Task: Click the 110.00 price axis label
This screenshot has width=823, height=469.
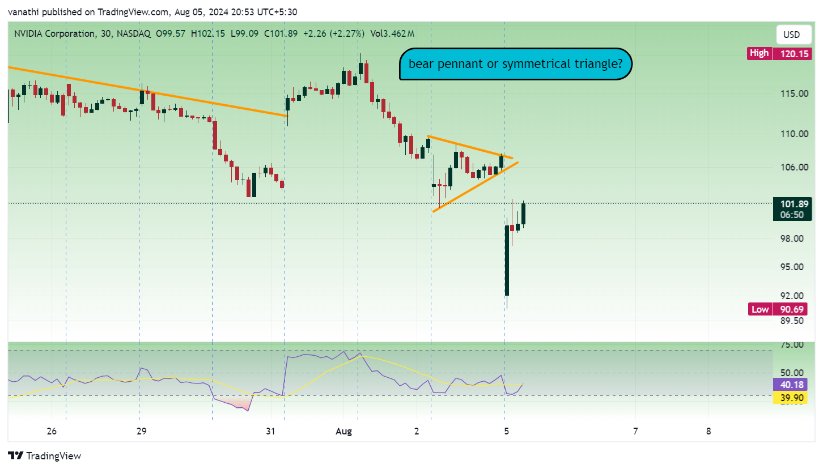Action: click(794, 134)
